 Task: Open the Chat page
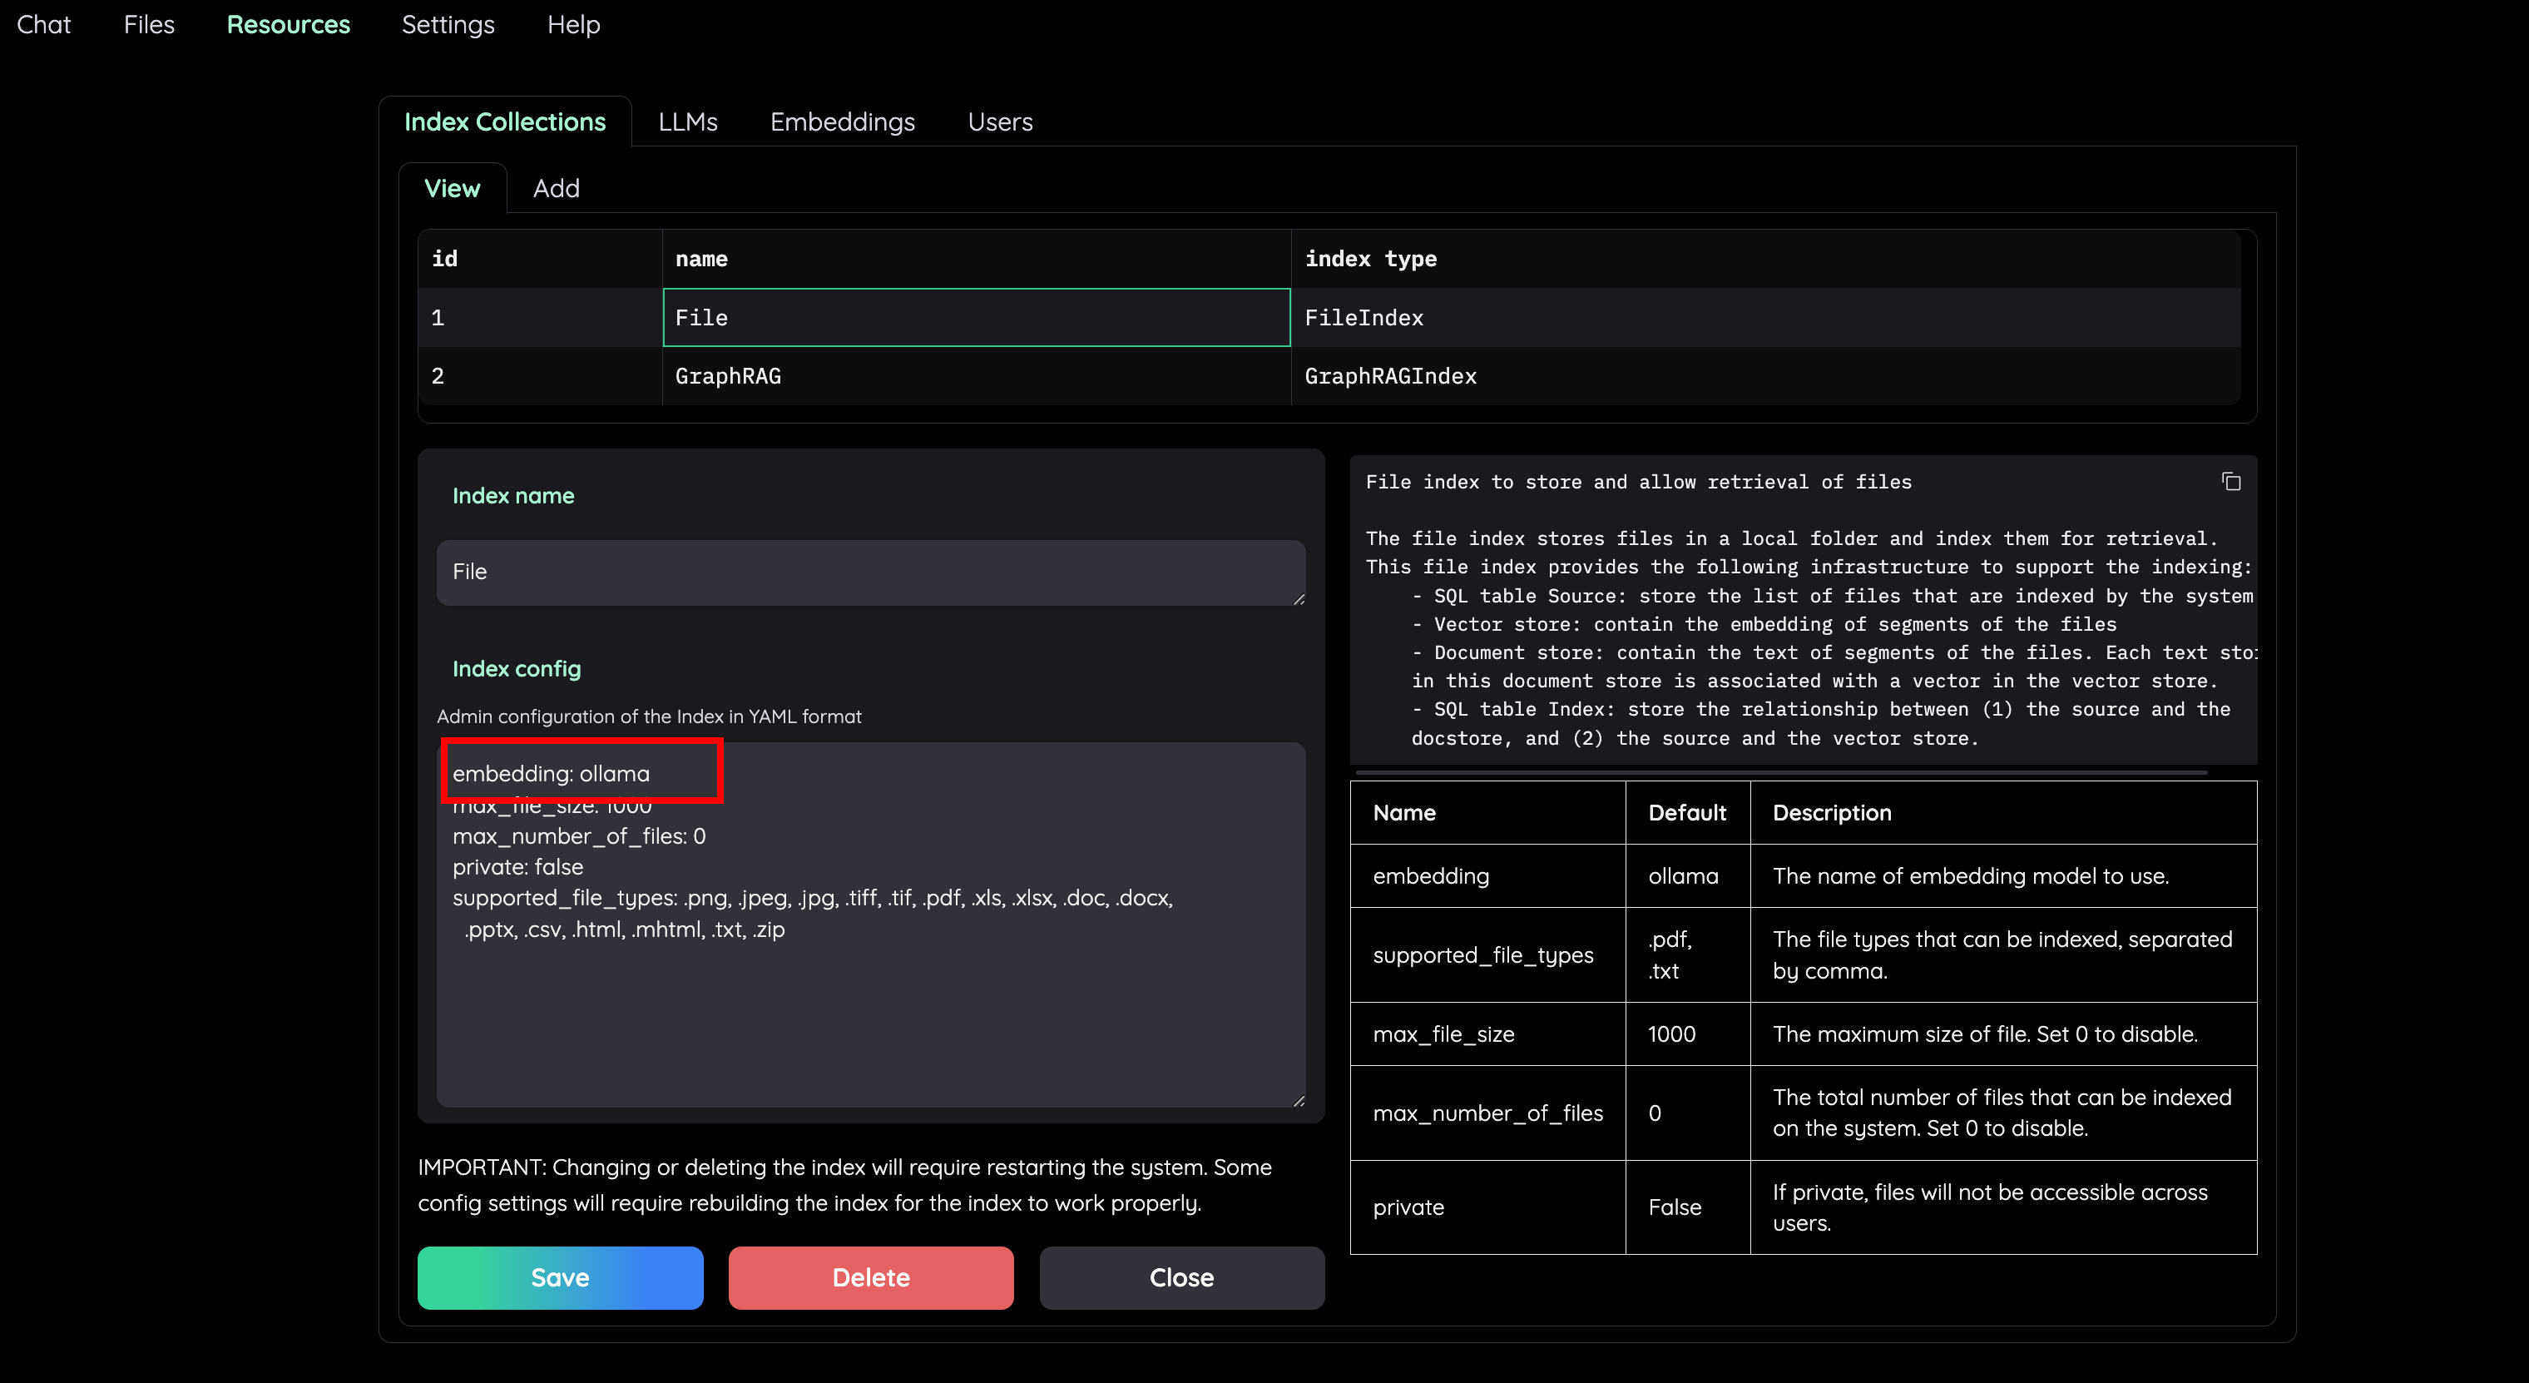point(44,25)
